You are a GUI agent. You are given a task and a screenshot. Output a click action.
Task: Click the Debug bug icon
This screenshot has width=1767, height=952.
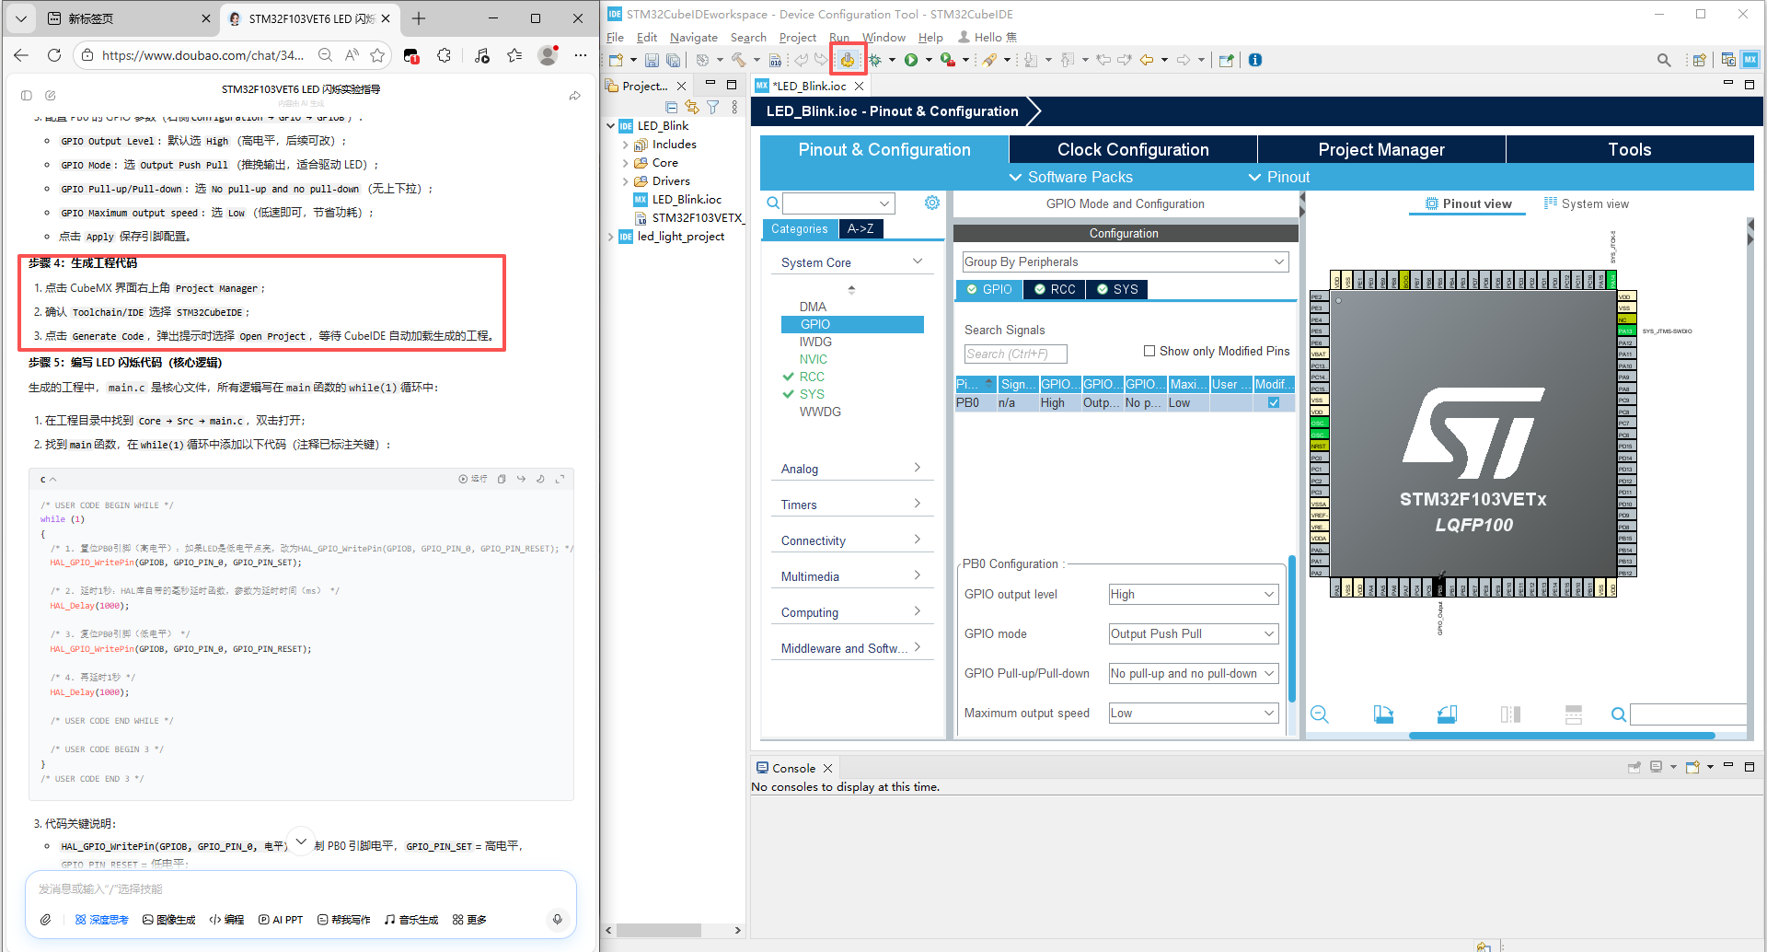[x=875, y=60]
